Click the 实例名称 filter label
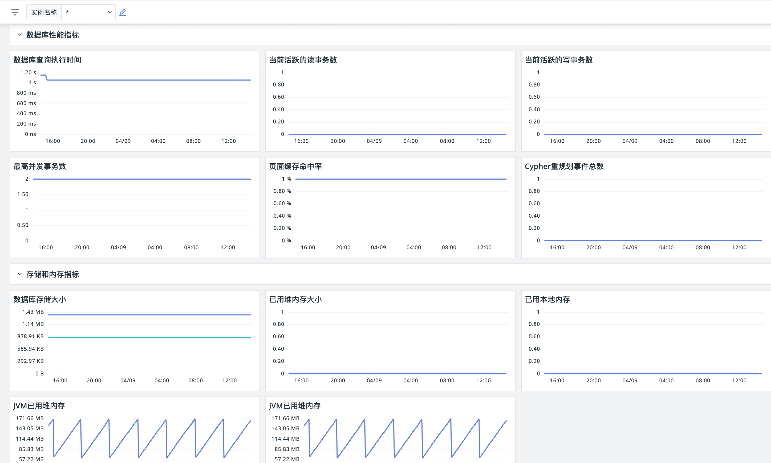The height and width of the screenshot is (463, 771). pyautogui.click(x=44, y=12)
